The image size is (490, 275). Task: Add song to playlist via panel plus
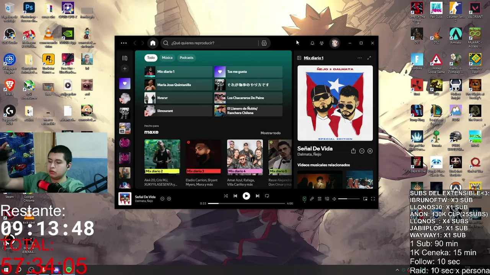click(x=370, y=151)
